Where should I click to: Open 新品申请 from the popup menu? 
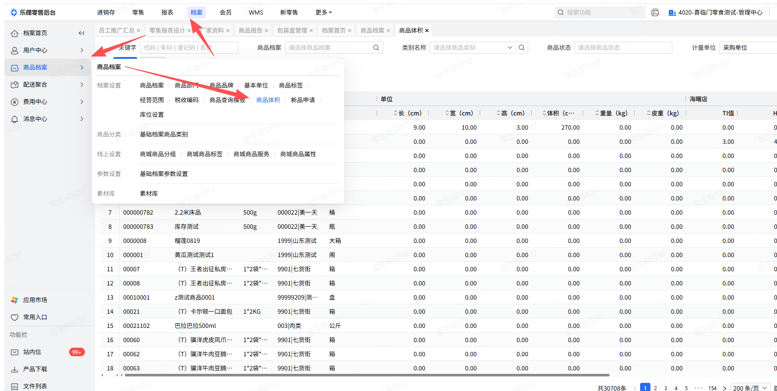303,100
